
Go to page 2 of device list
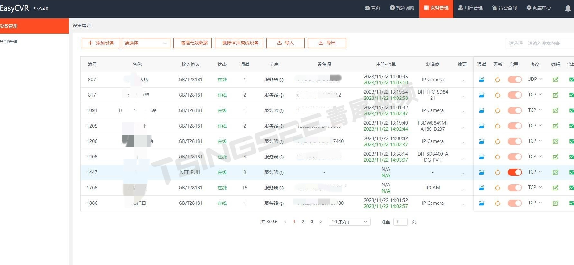pos(303,222)
